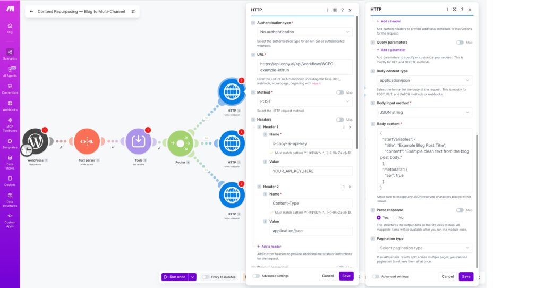This screenshot has width=544, height=288.
Task: Open Data stores in sidebar
Action: coord(10,163)
